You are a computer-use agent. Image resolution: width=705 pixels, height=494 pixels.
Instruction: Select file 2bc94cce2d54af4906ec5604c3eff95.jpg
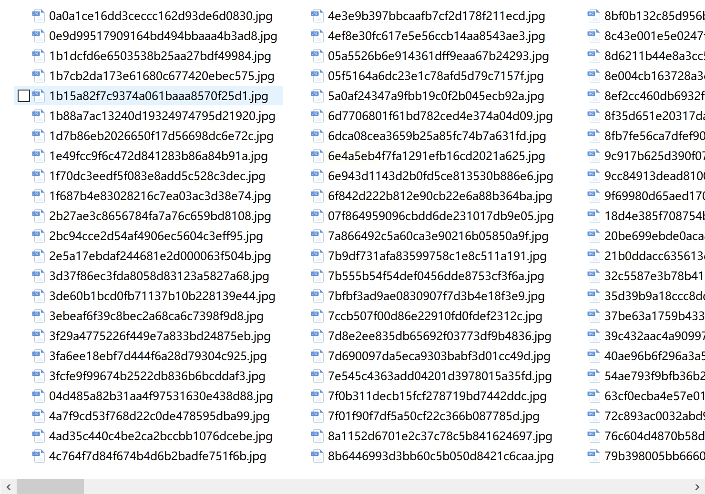[x=156, y=236]
